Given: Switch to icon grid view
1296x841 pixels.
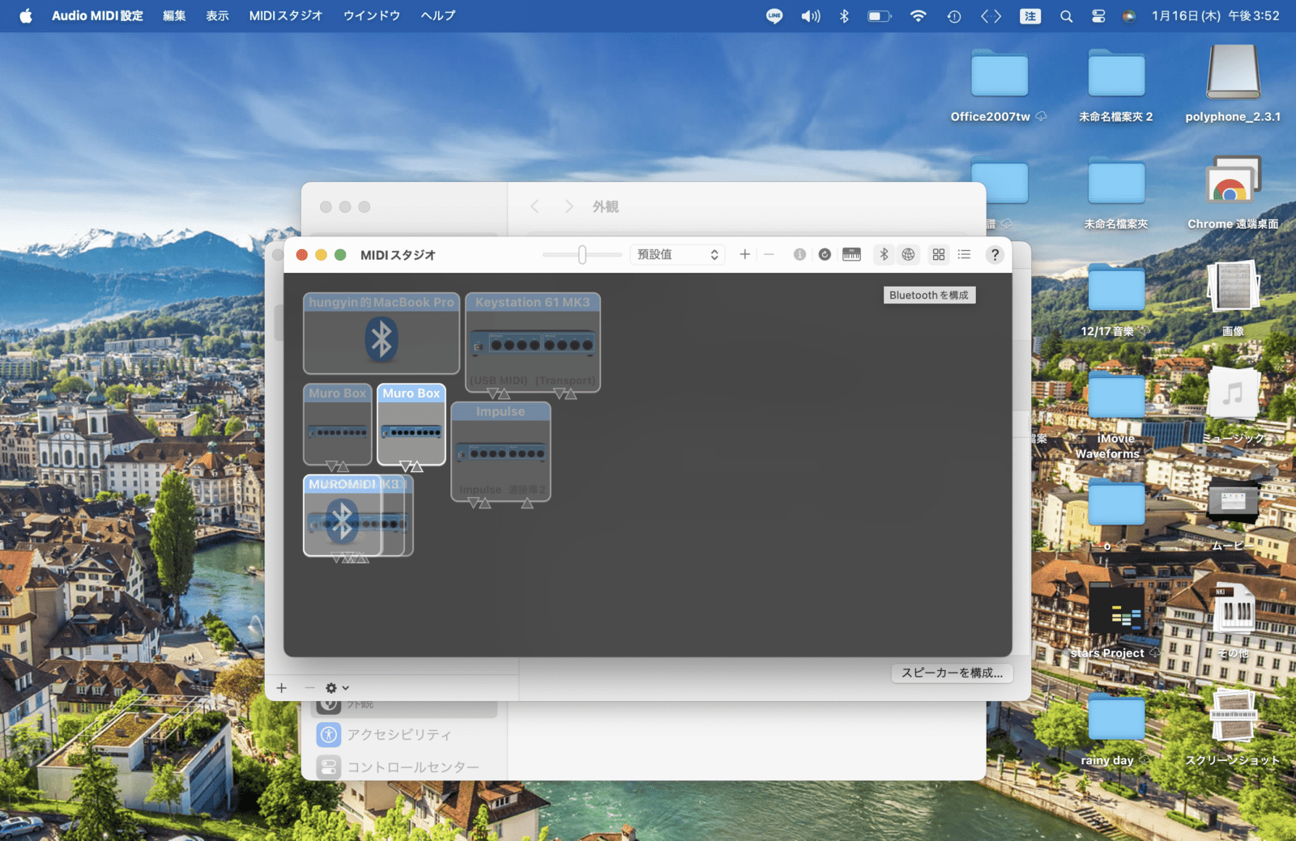Looking at the screenshot, I should pos(939,254).
